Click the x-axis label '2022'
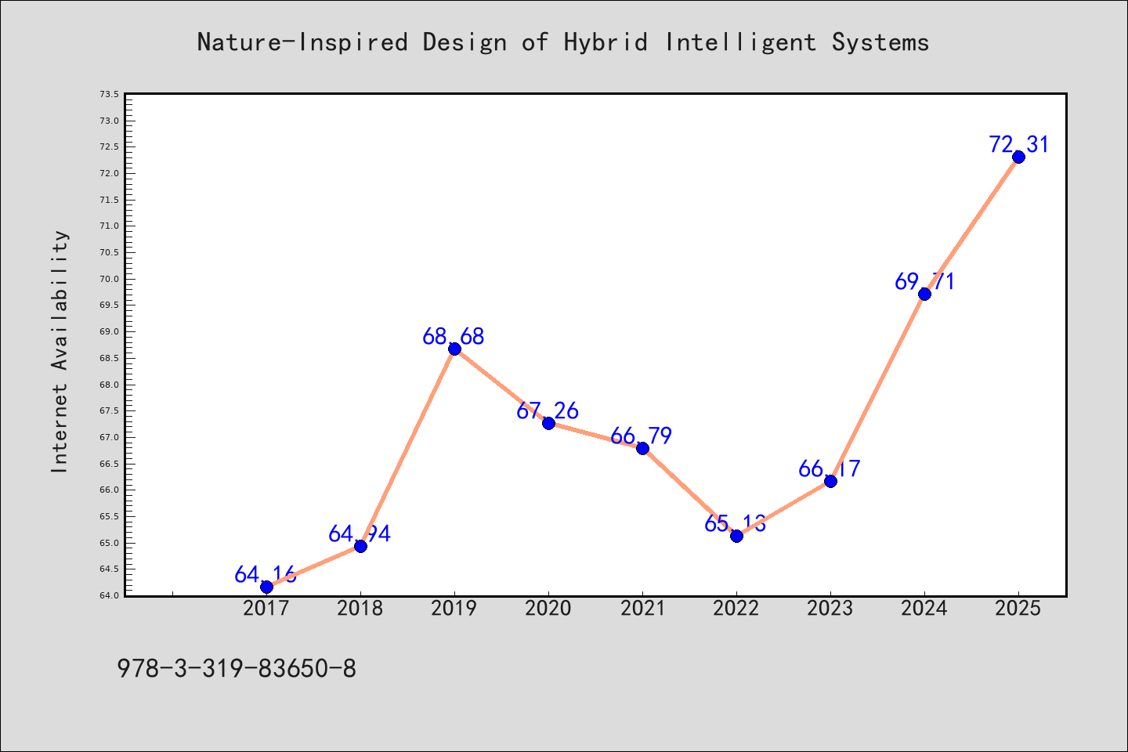 pyautogui.click(x=736, y=608)
